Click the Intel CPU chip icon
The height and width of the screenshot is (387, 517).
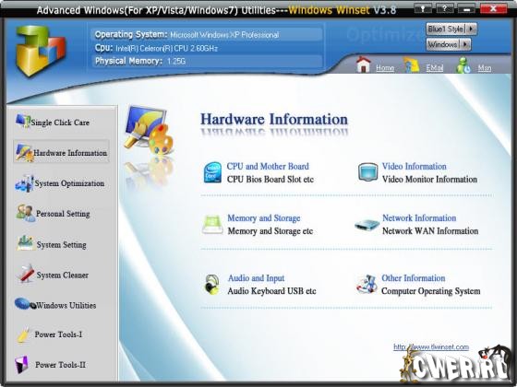tap(212, 172)
